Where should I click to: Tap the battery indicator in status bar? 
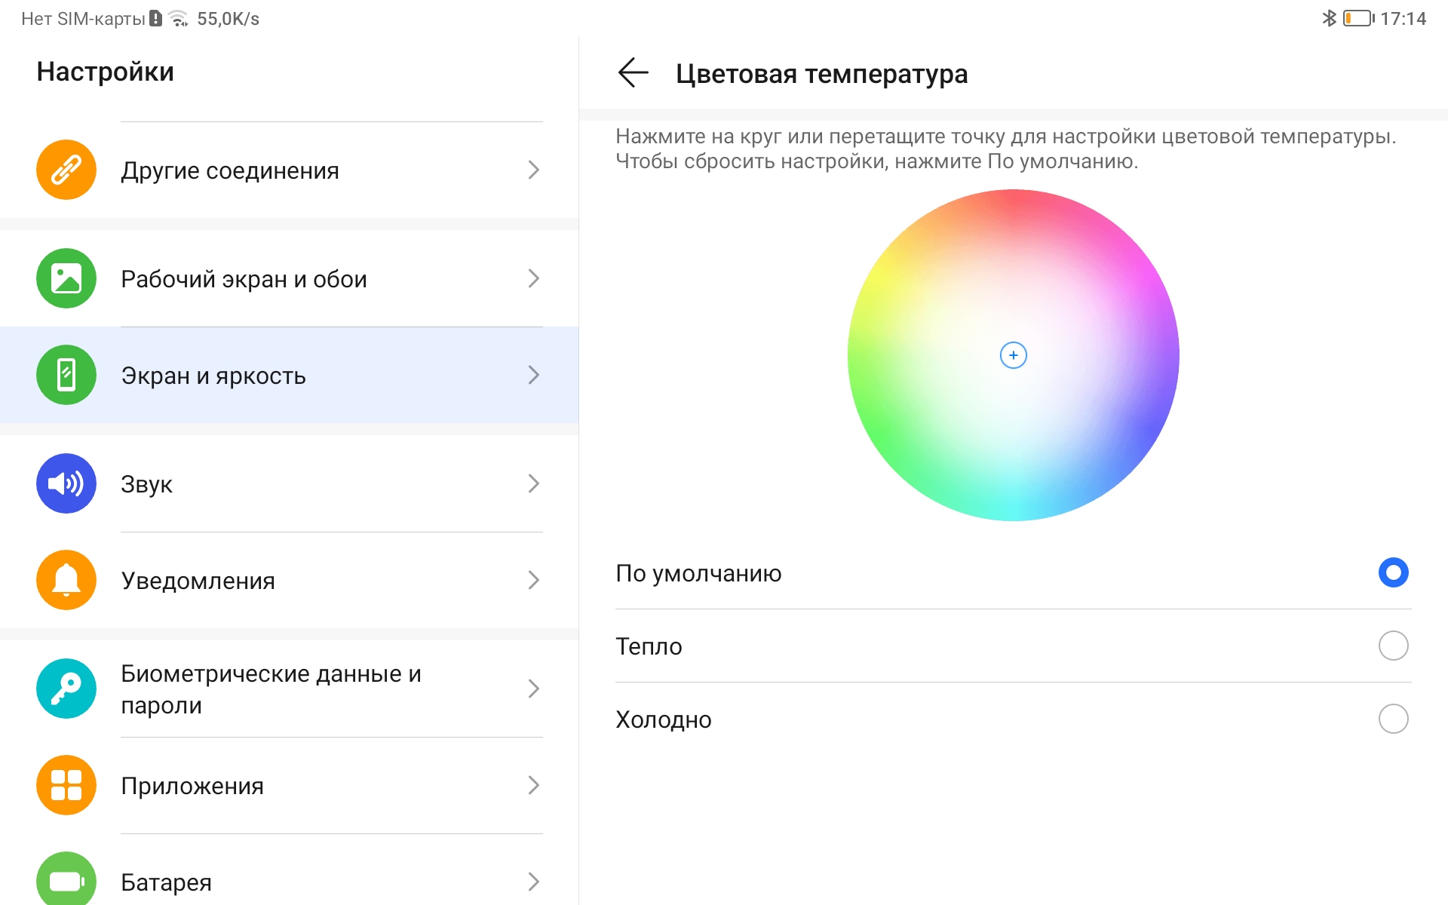tap(1359, 18)
